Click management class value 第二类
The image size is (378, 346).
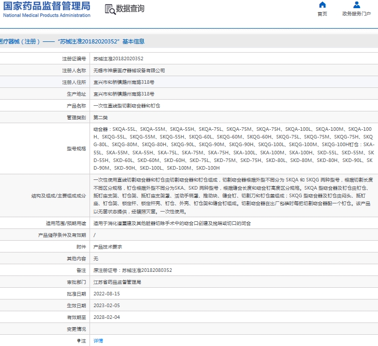101,118
